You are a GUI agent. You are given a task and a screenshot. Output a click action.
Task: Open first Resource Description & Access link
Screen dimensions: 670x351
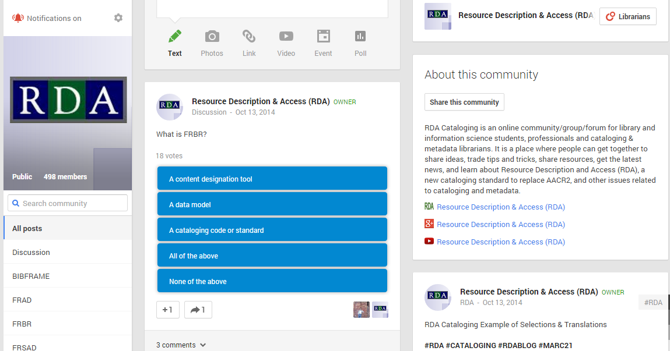(501, 207)
